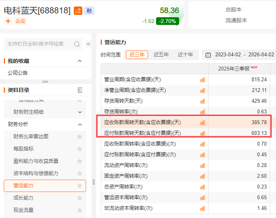
Task: Open chart icon for 总资产周转率(次)
Action: 203,187
